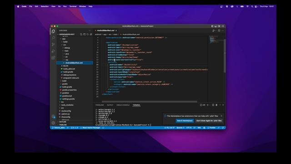Expand the ios folder

pyautogui.click(x=62, y=102)
